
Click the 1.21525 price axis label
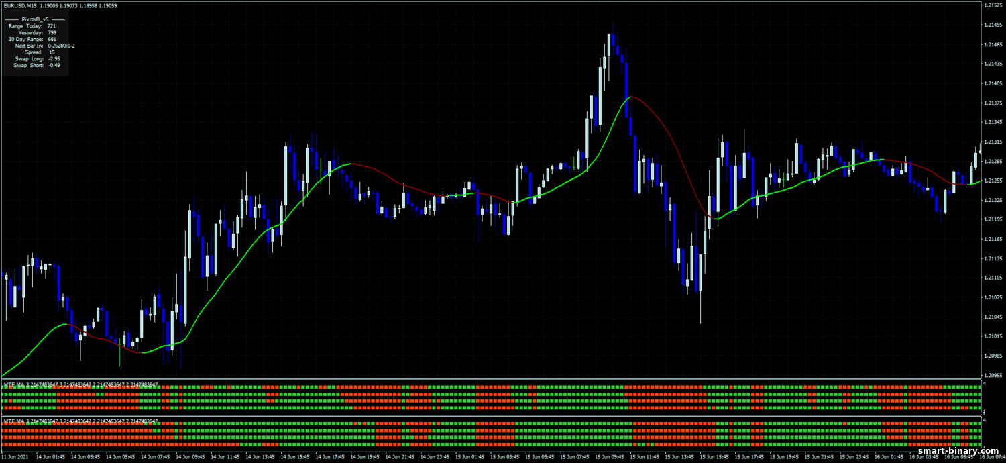(x=992, y=5)
